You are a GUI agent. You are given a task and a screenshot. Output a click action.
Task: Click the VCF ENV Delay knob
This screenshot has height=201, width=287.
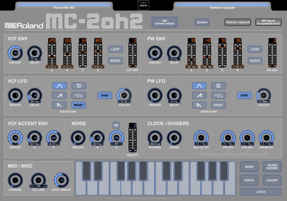(x=34, y=53)
